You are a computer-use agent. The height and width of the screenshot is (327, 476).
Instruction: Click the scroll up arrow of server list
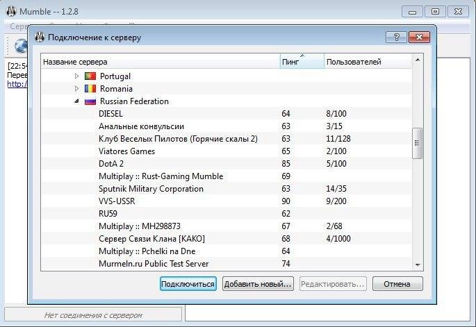tap(418, 60)
